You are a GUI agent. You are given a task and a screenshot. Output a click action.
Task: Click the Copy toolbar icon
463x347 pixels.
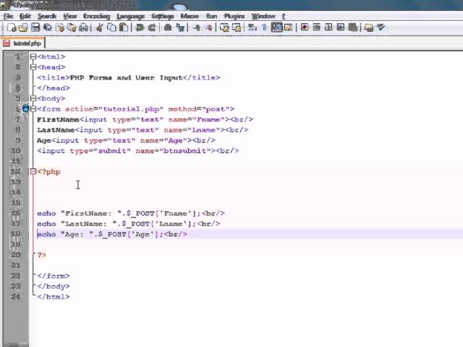coord(111,27)
